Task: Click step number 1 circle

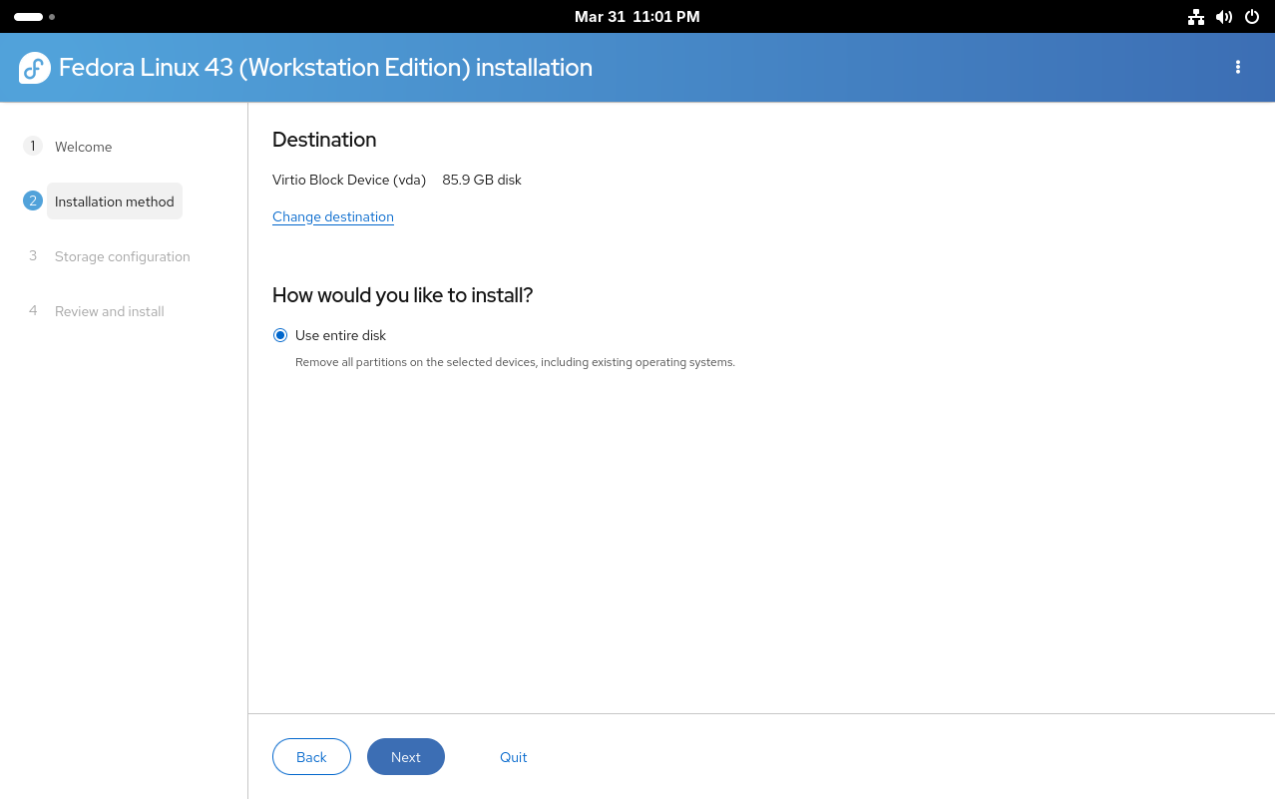Action: coord(32,147)
